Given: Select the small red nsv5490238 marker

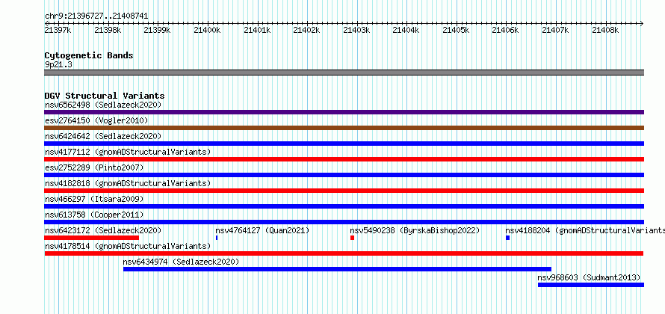Looking at the screenshot, I should (352, 238).
